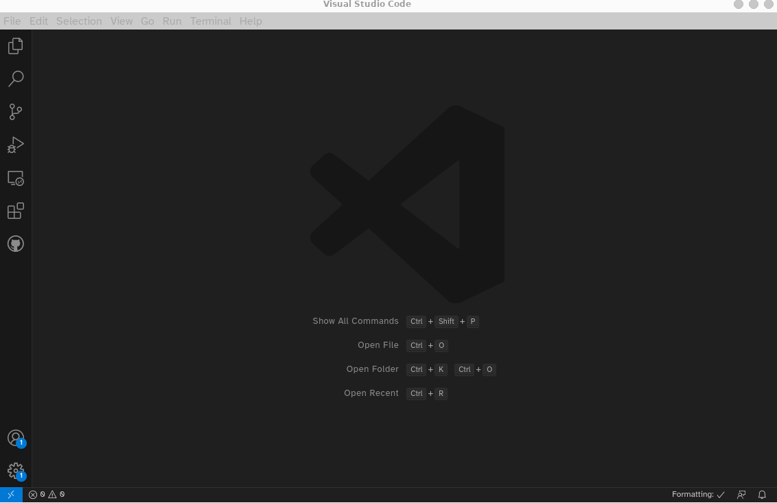Click the Formatting status item

698,495
